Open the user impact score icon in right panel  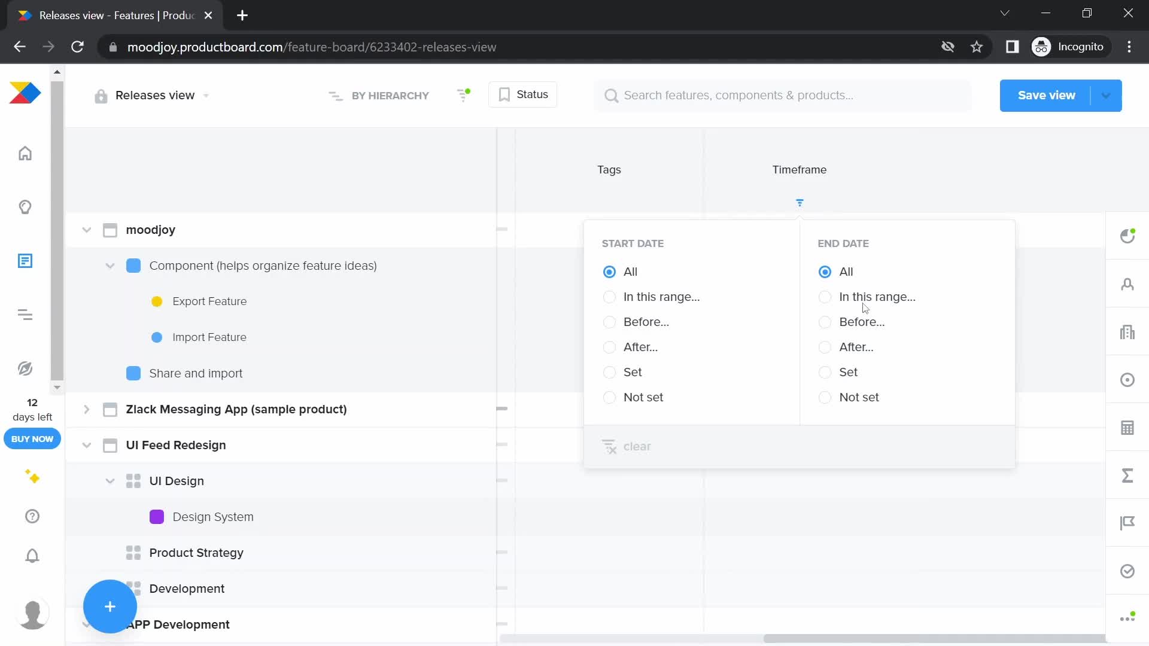point(1127,236)
